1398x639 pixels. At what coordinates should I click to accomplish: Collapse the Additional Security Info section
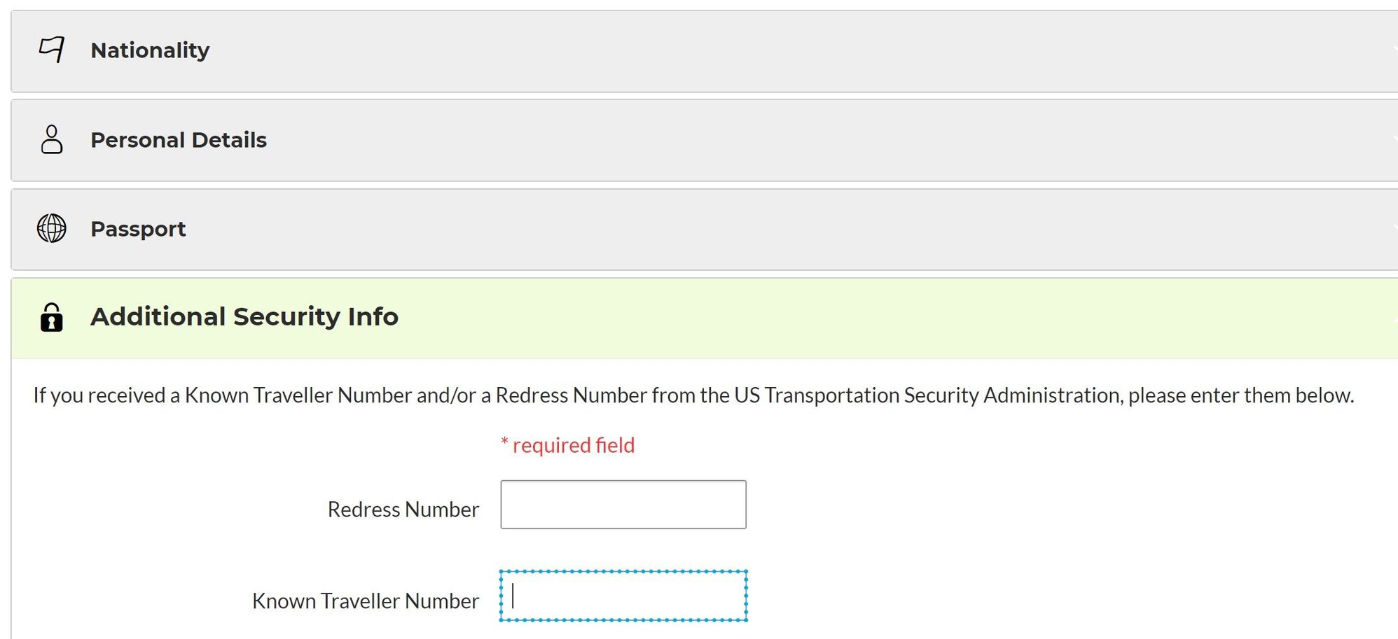pyautogui.click(x=705, y=318)
